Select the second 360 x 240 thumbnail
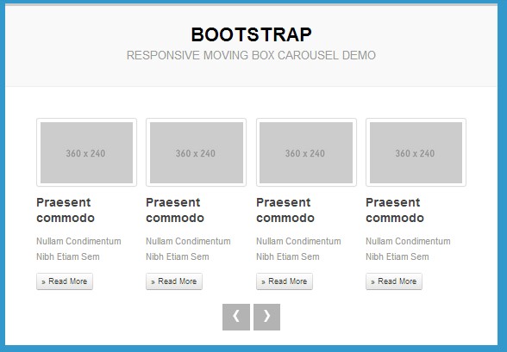The width and height of the screenshot is (507, 352). tap(197, 152)
